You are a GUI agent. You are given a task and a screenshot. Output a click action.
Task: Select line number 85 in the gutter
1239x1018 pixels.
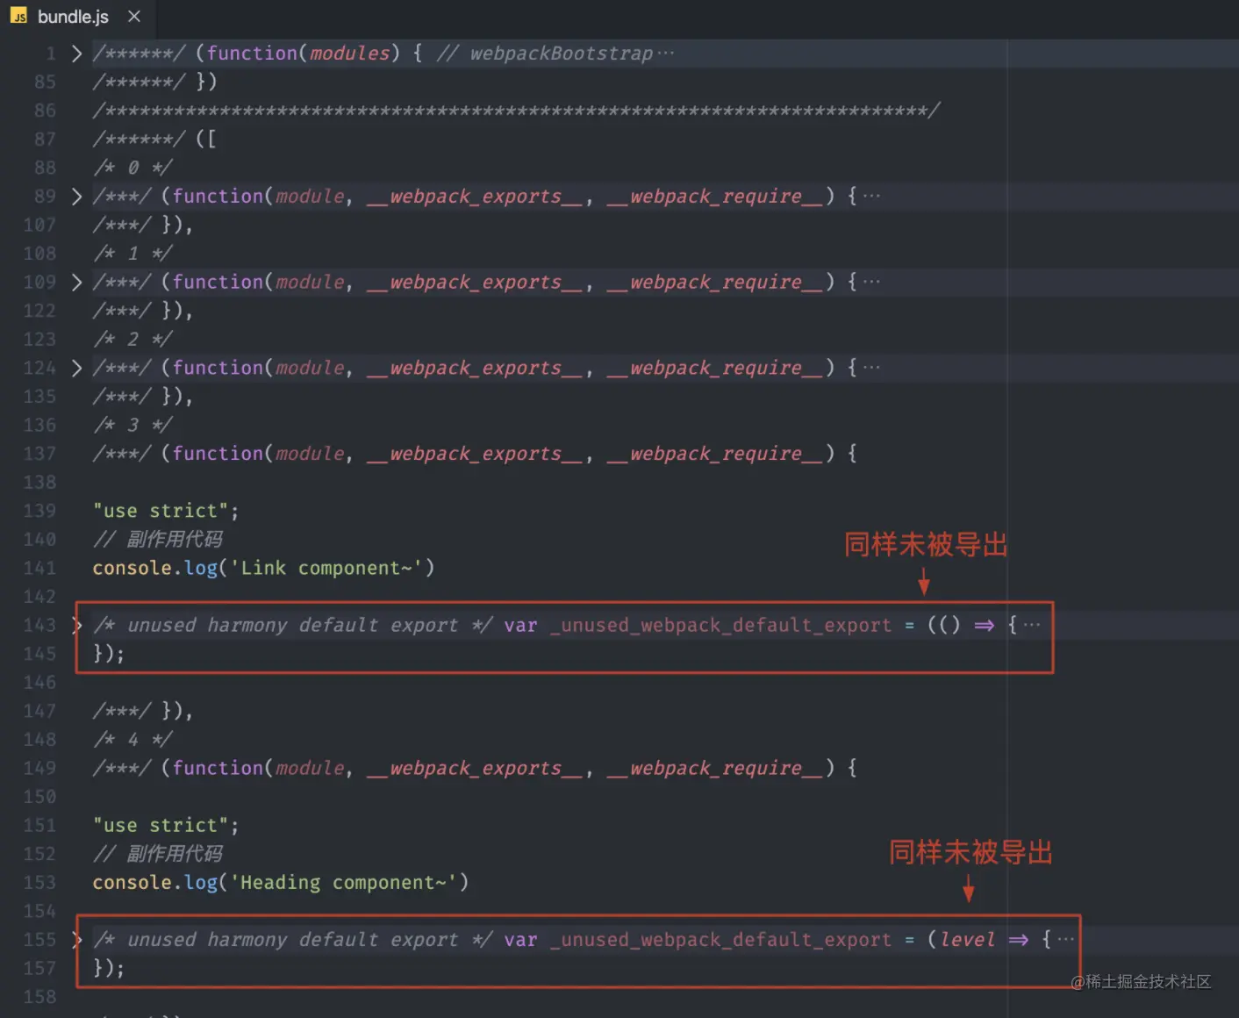coord(45,82)
